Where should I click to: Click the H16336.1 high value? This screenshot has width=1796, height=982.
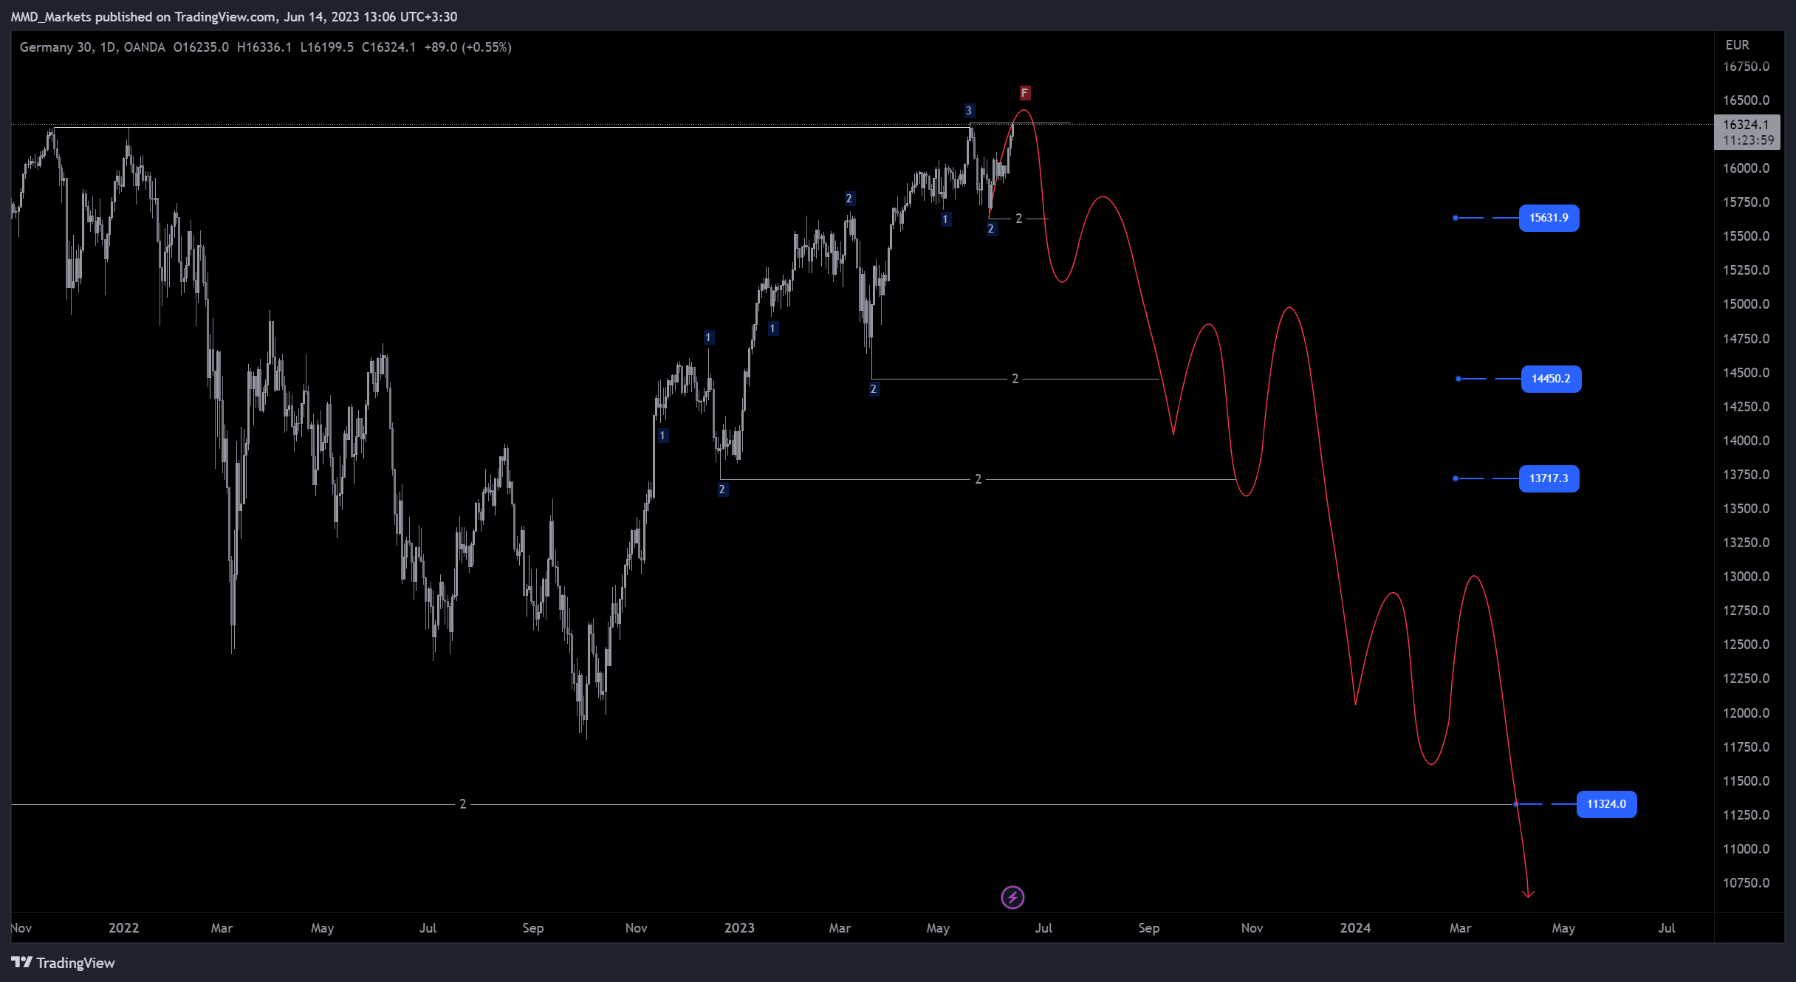[x=264, y=47]
